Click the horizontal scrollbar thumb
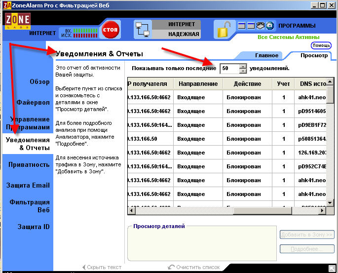Image resolution: width=338 pixels, height=273 pixels. coord(263,210)
